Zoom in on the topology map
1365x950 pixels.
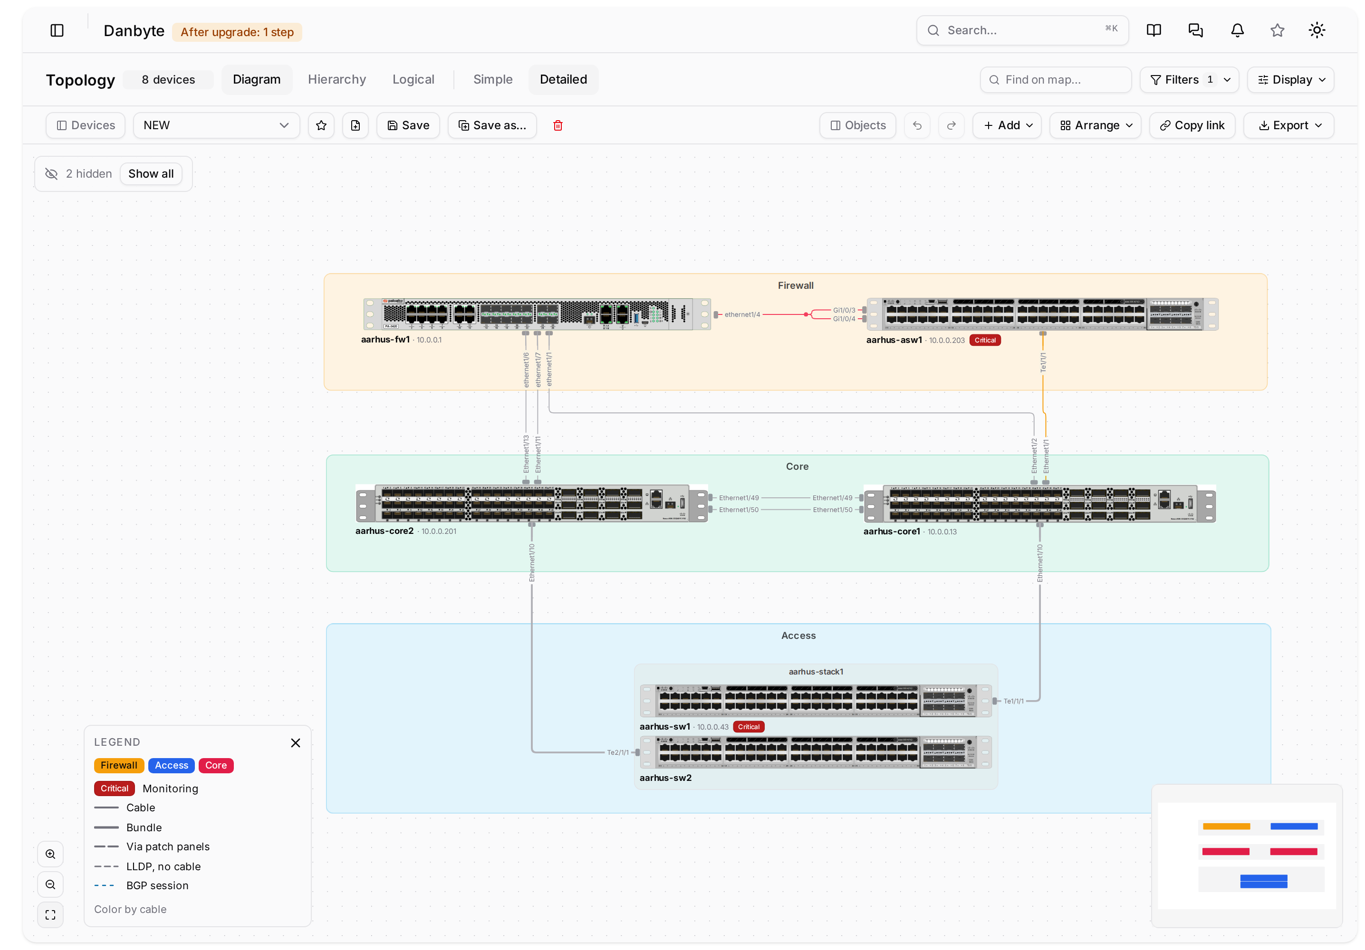coord(50,855)
